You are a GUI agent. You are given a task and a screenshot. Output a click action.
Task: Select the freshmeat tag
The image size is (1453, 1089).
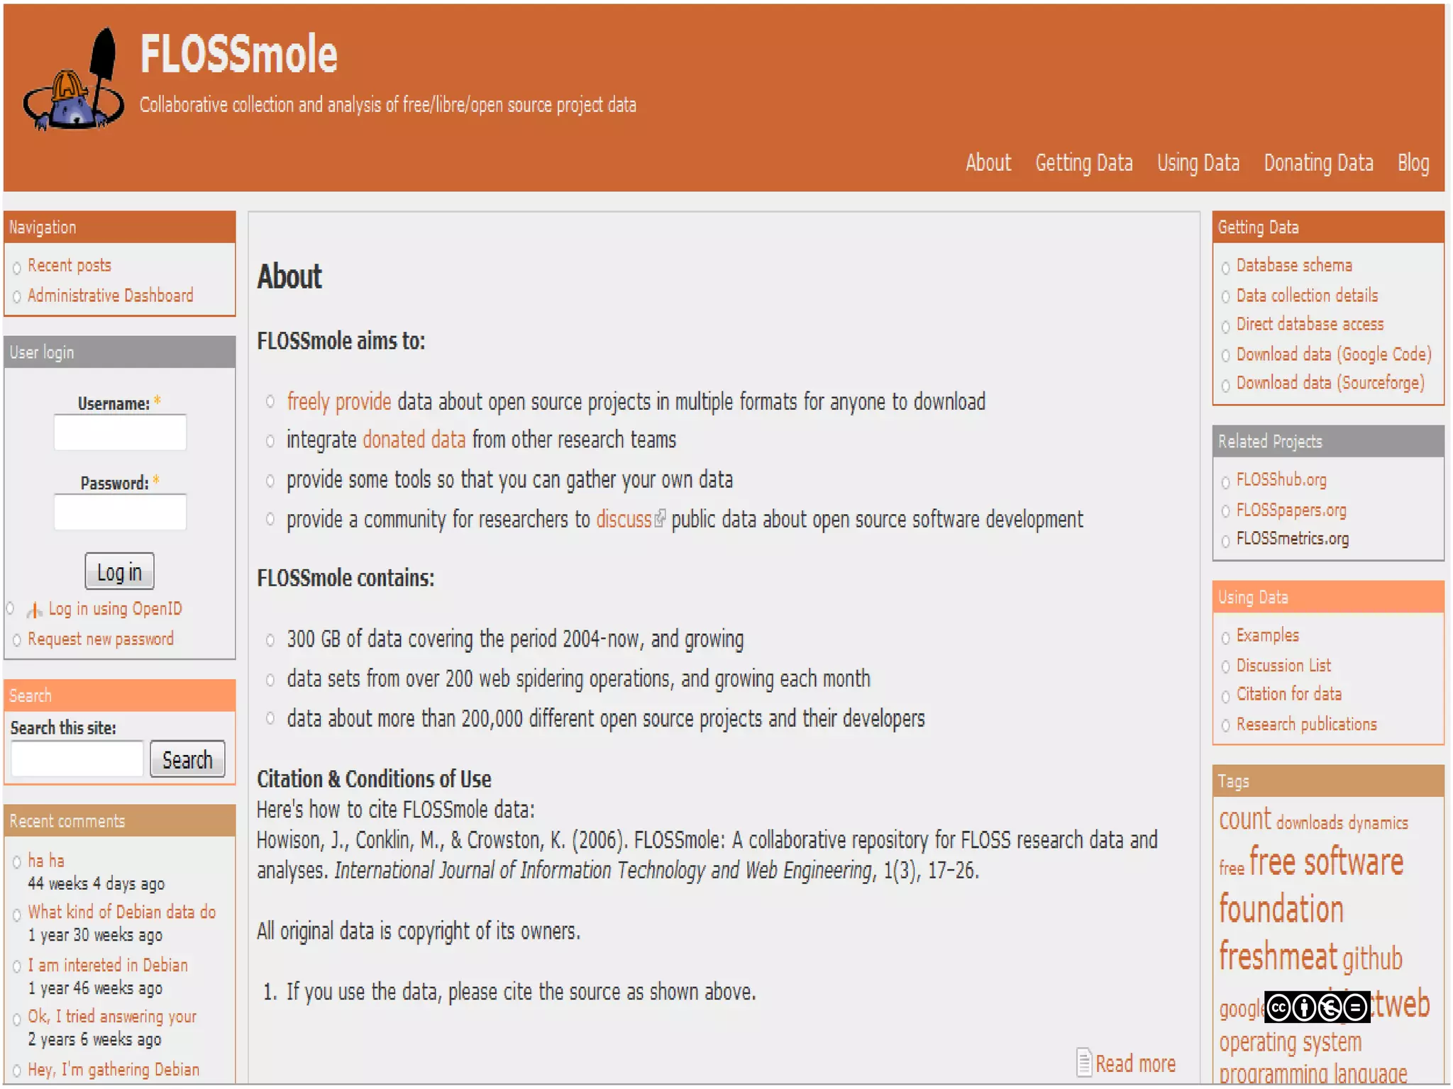point(1278,957)
